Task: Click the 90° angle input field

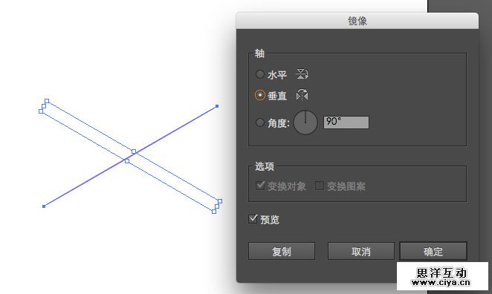Action: [x=346, y=122]
